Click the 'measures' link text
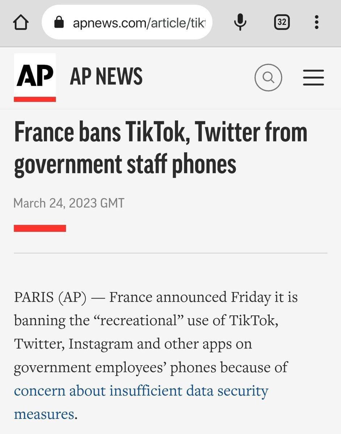Viewport: 341px width, 434px height. (x=44, y=414)
